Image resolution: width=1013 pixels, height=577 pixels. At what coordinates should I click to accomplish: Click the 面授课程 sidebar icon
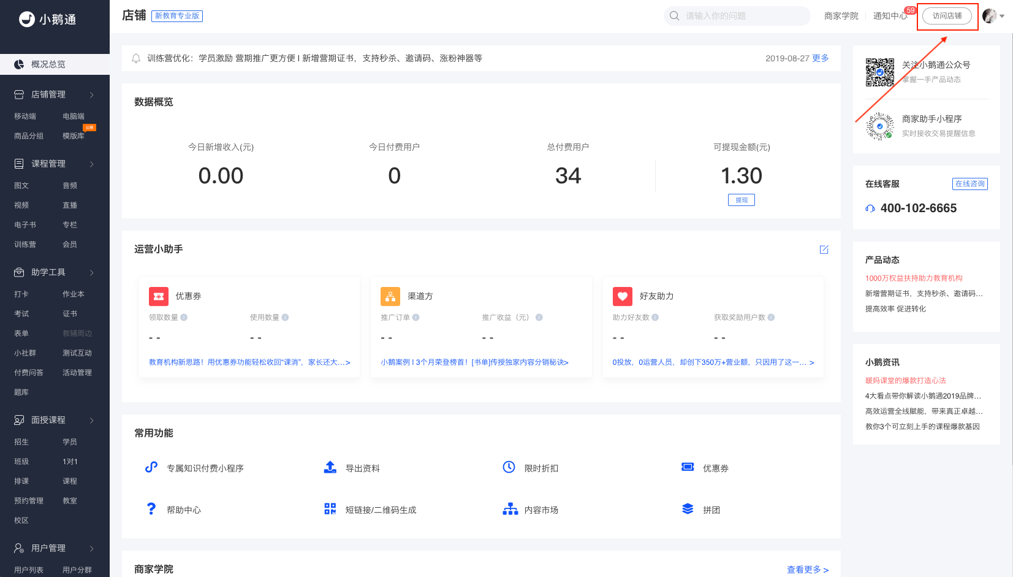click(19, 420)
